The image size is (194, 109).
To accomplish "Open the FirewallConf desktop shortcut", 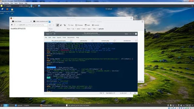I will [2, 11].
